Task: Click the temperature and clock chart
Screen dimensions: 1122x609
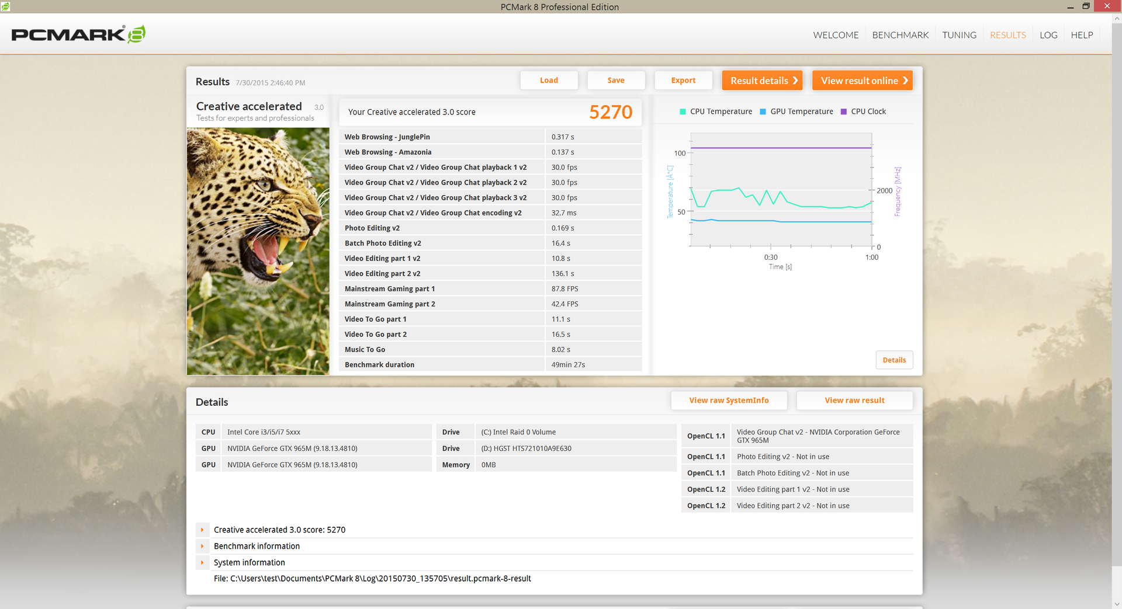Action: (781, 191)
